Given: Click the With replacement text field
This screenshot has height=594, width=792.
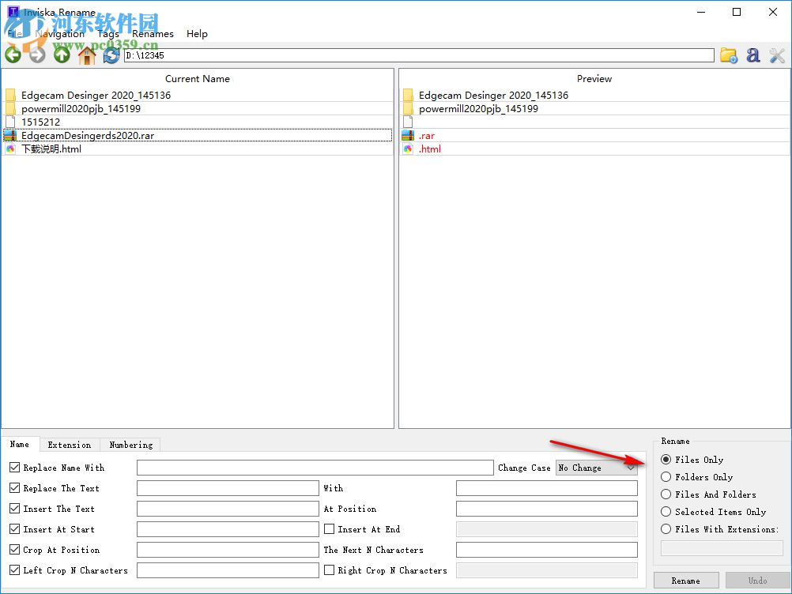Looking at the screenshot, I should tap(546, 488).
